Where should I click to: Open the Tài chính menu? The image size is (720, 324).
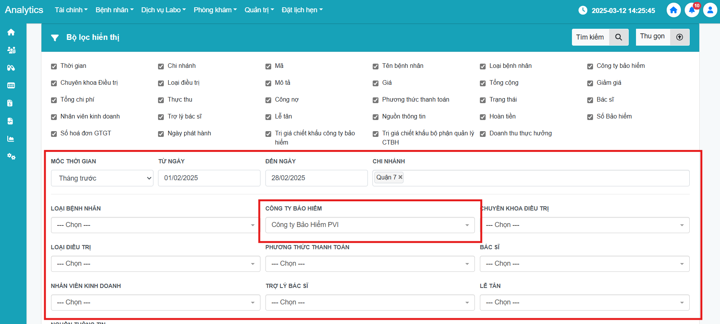point(71,10)
